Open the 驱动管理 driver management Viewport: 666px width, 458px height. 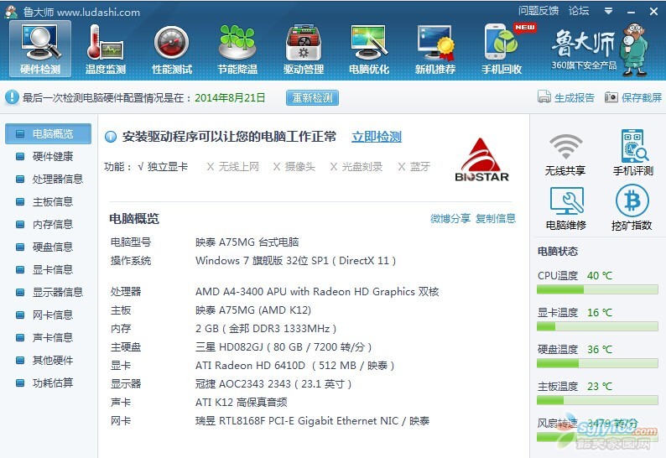(x=304, y=49)
